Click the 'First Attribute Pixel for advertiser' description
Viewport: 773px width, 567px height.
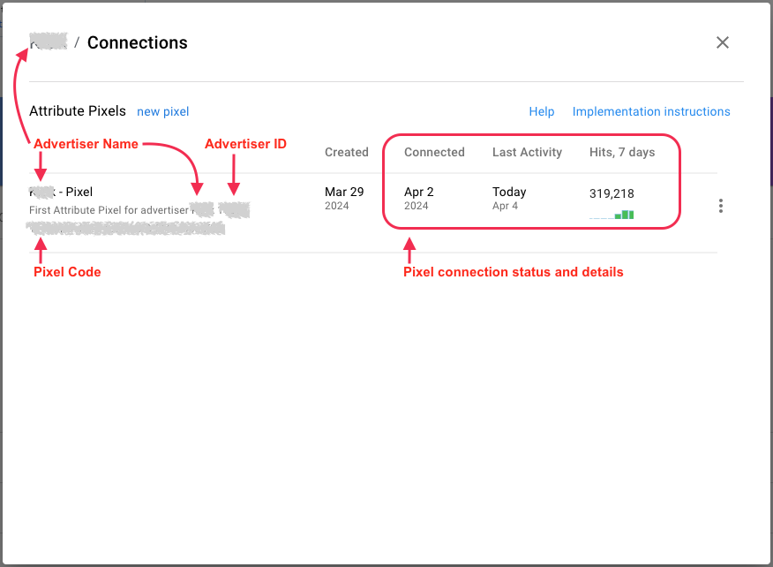pos(109,210)
